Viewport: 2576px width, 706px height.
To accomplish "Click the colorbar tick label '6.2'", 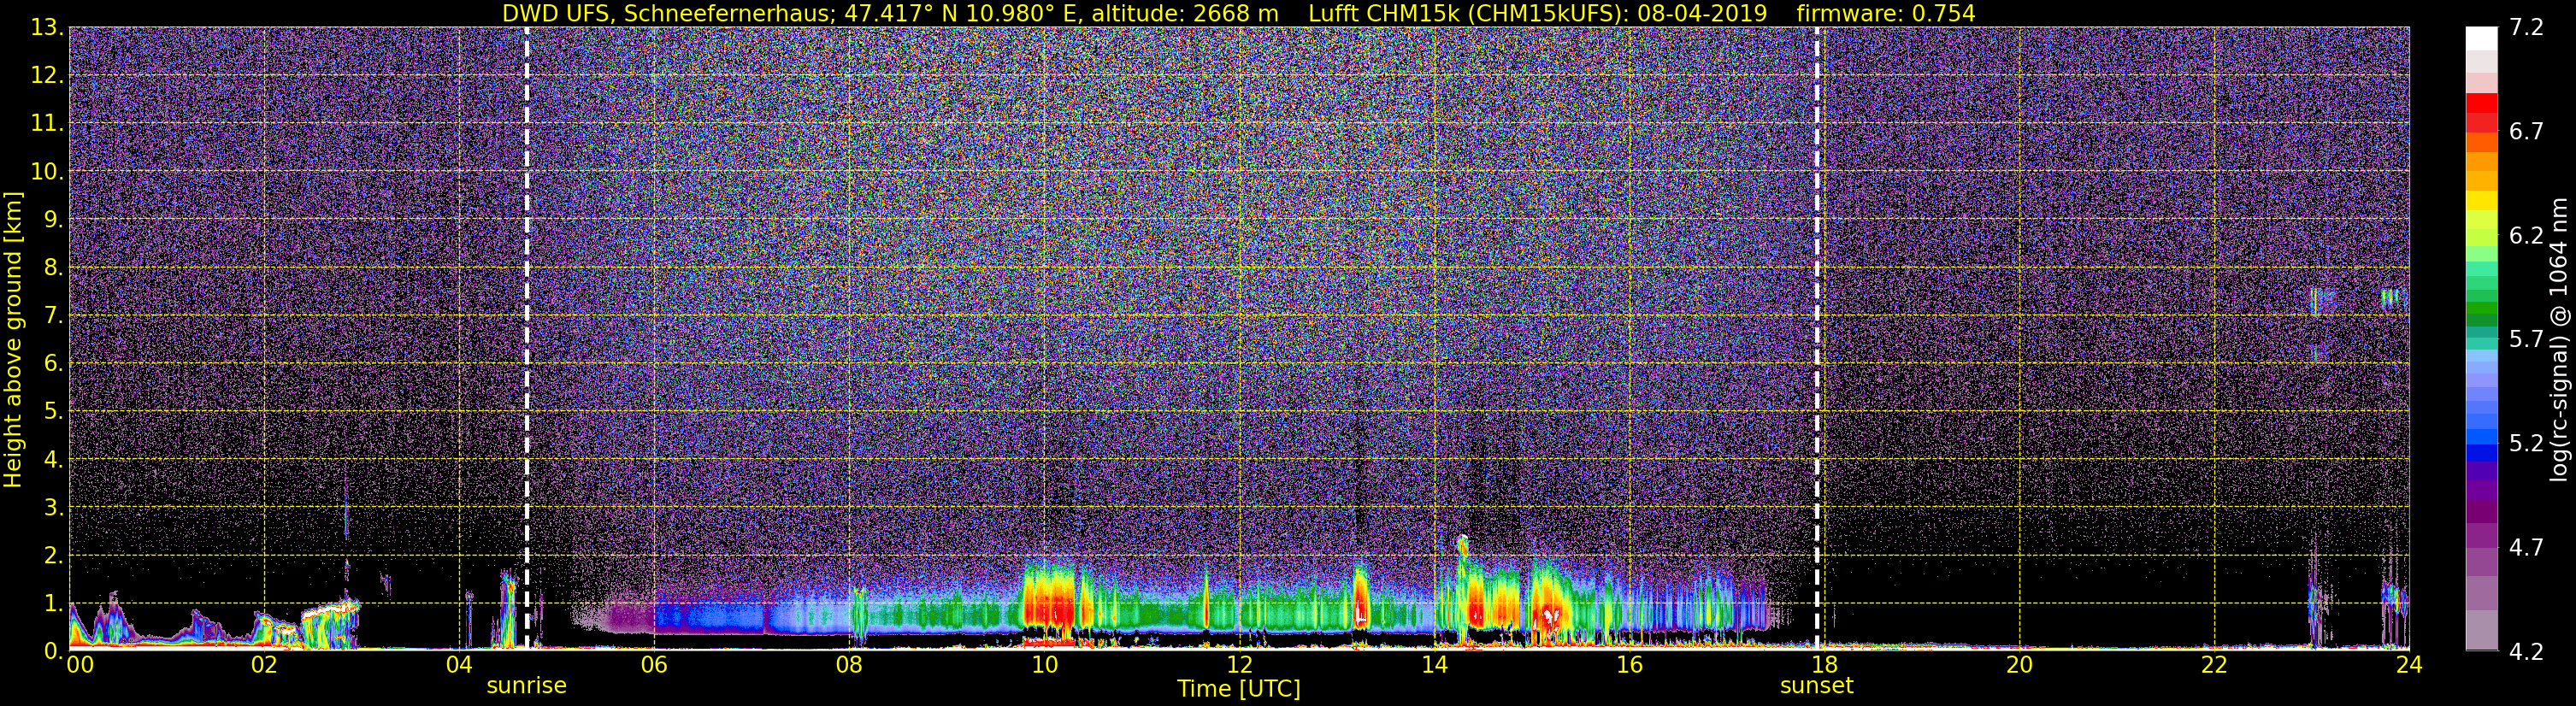I will point(2526,236).
